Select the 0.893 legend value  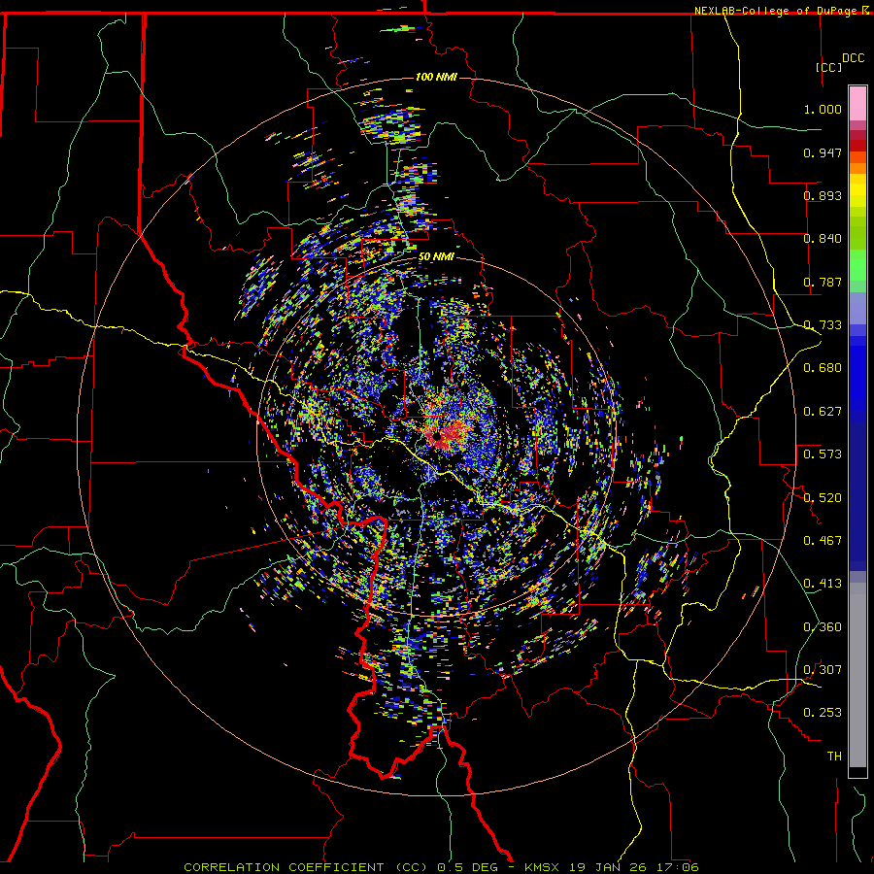(823, 195)
